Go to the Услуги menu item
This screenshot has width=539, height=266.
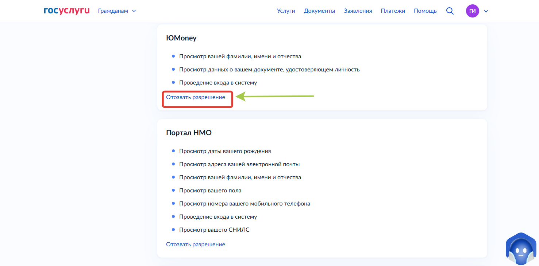click(x=286, y=11)
